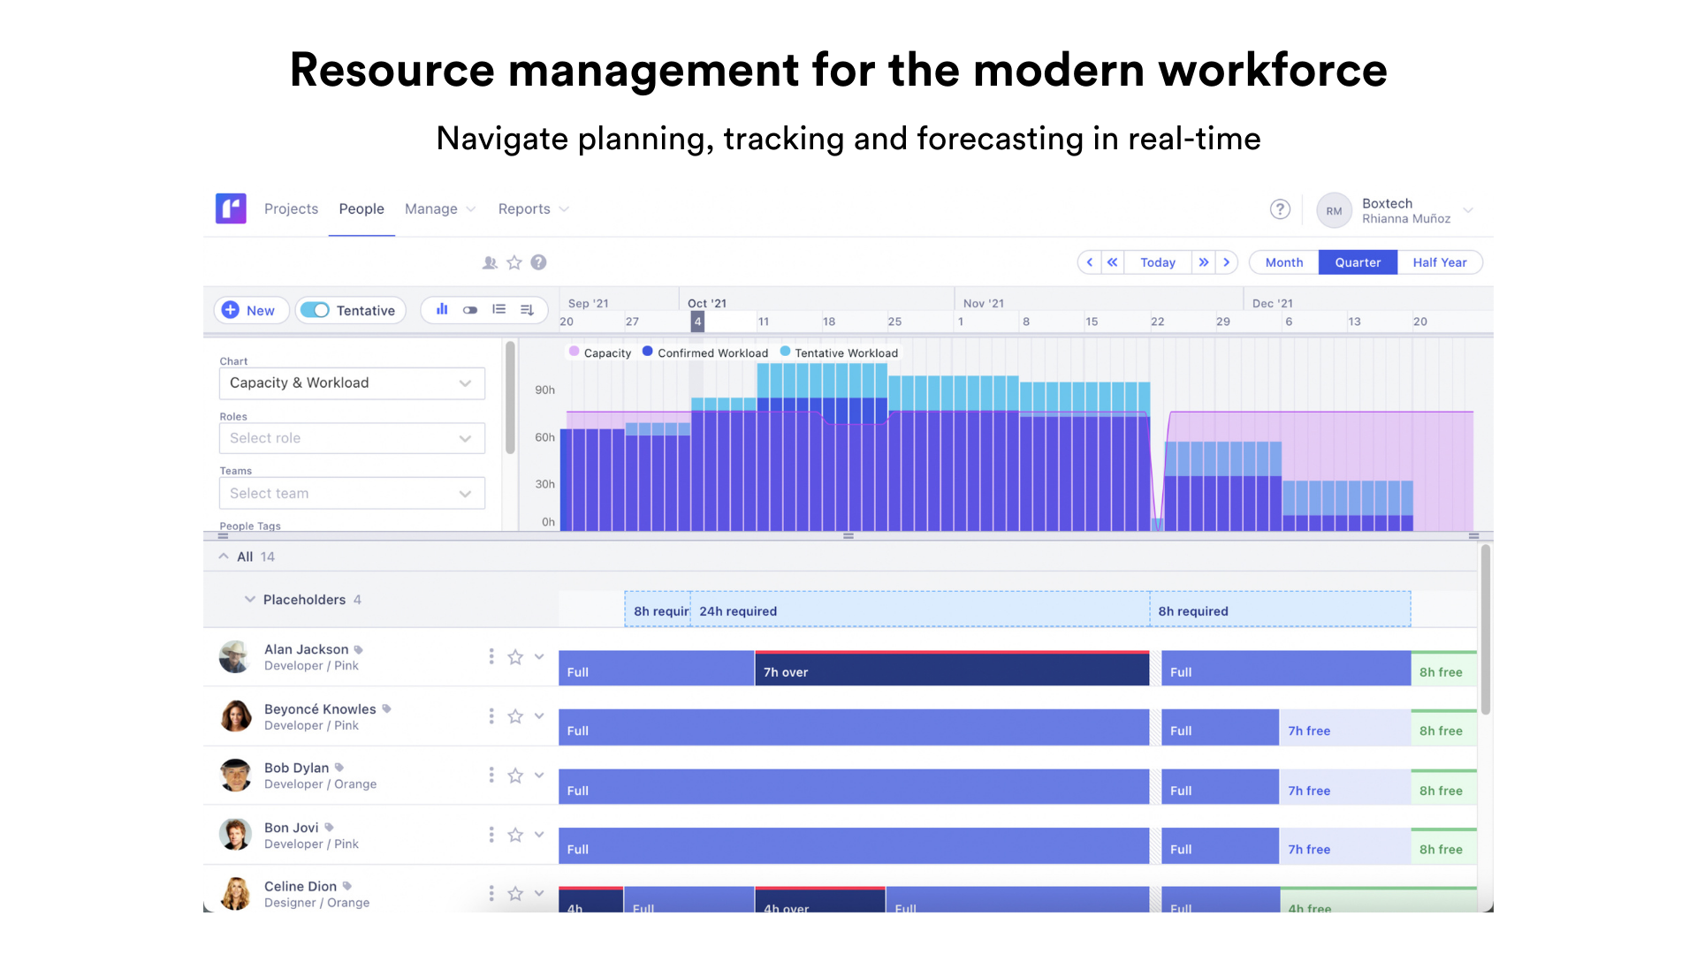Open the three-dot menu beside Bob Dylan
1697x954 pixels.
pos(491,776)
